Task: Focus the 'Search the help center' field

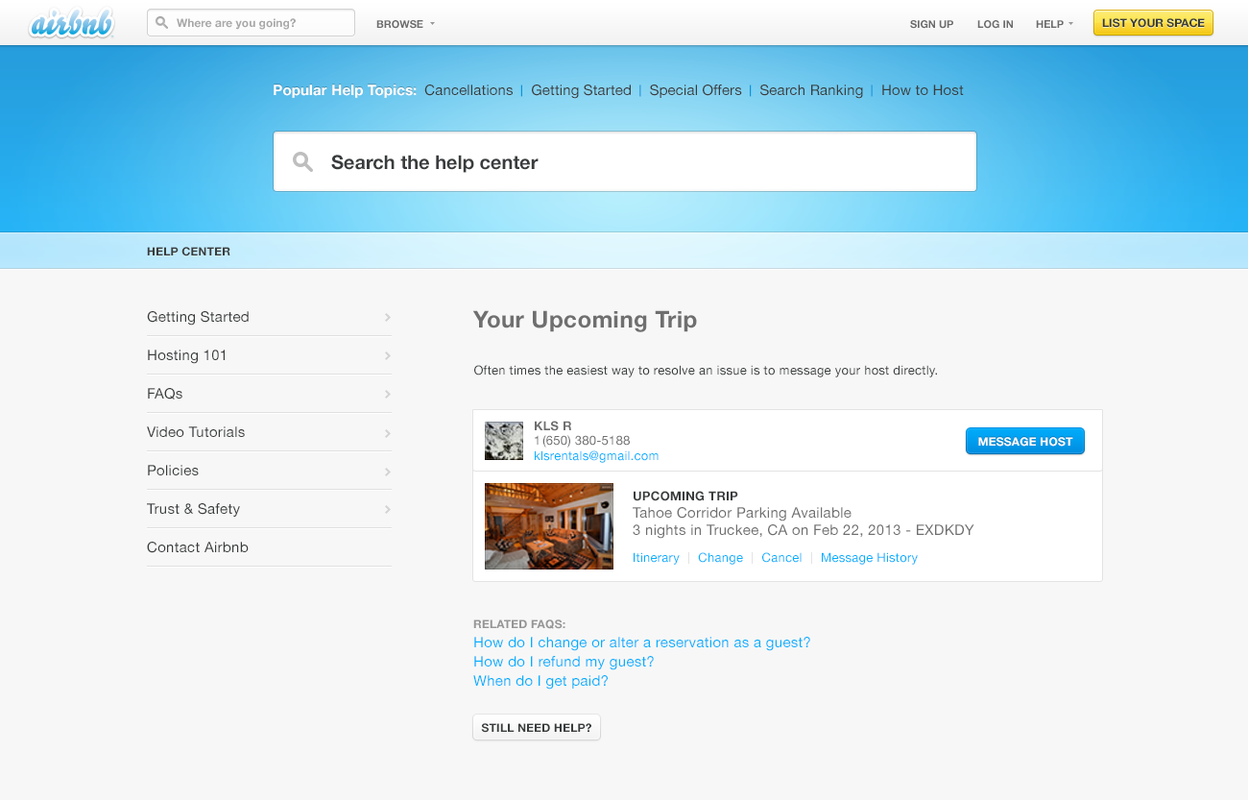Action: pyautogui.click(x=625, y=161)
